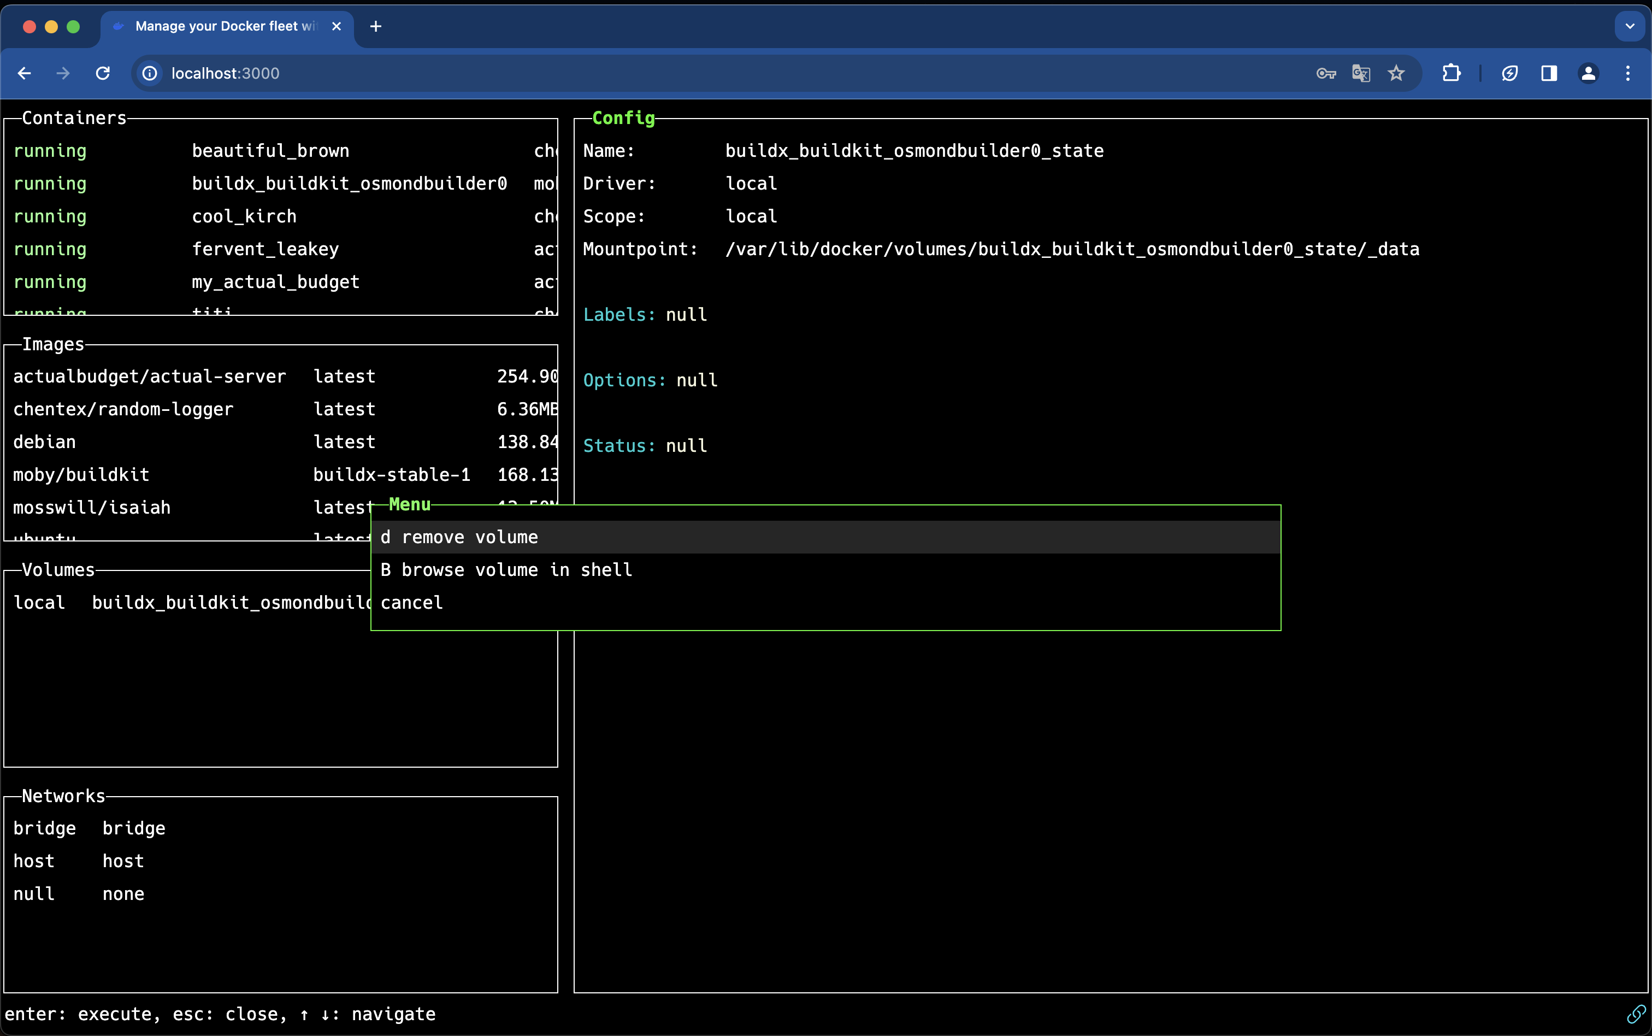Expand the tab search chevron
This screenshot has height=1036, width=1652.
[x=1630, y=26]
